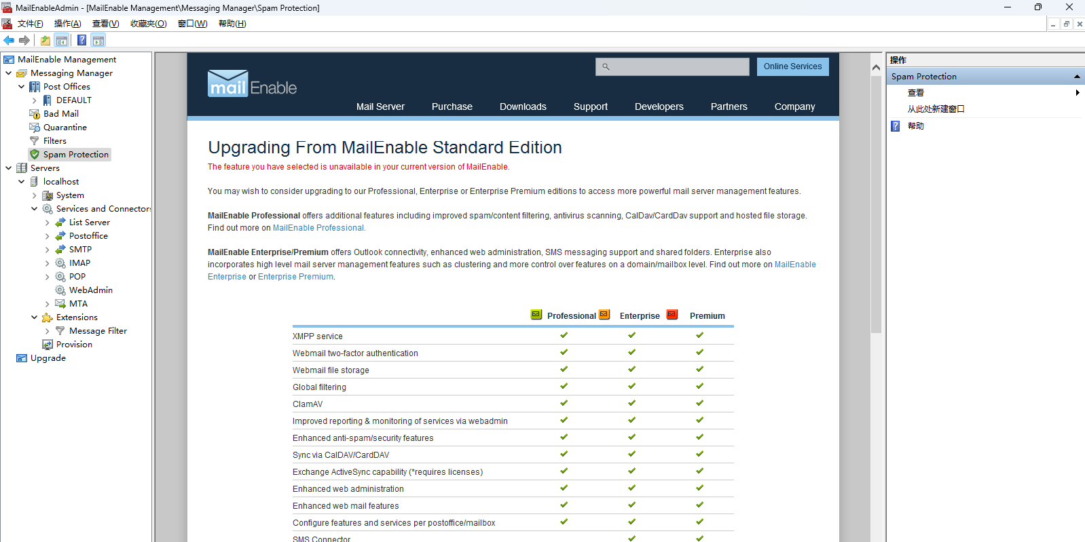
Task: Collapse the Servers tree node
Action: click(x=8, y=168)
